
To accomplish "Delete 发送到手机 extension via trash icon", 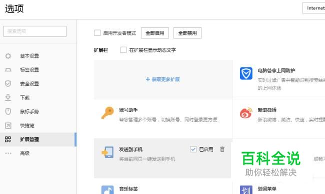I will 222,149.
